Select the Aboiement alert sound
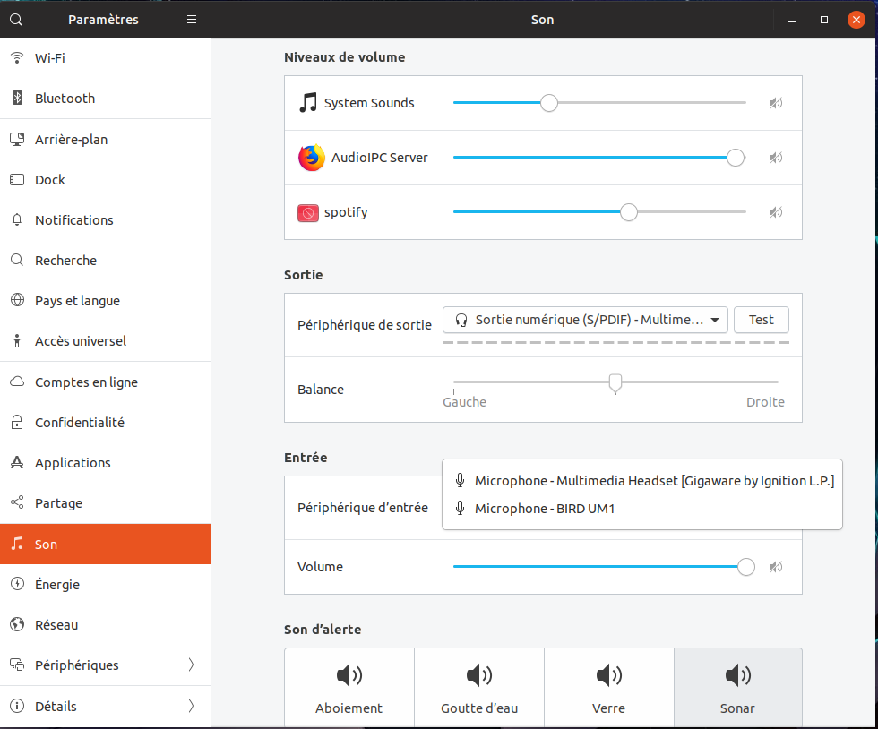Screen dimensions: 878x729 349,688
